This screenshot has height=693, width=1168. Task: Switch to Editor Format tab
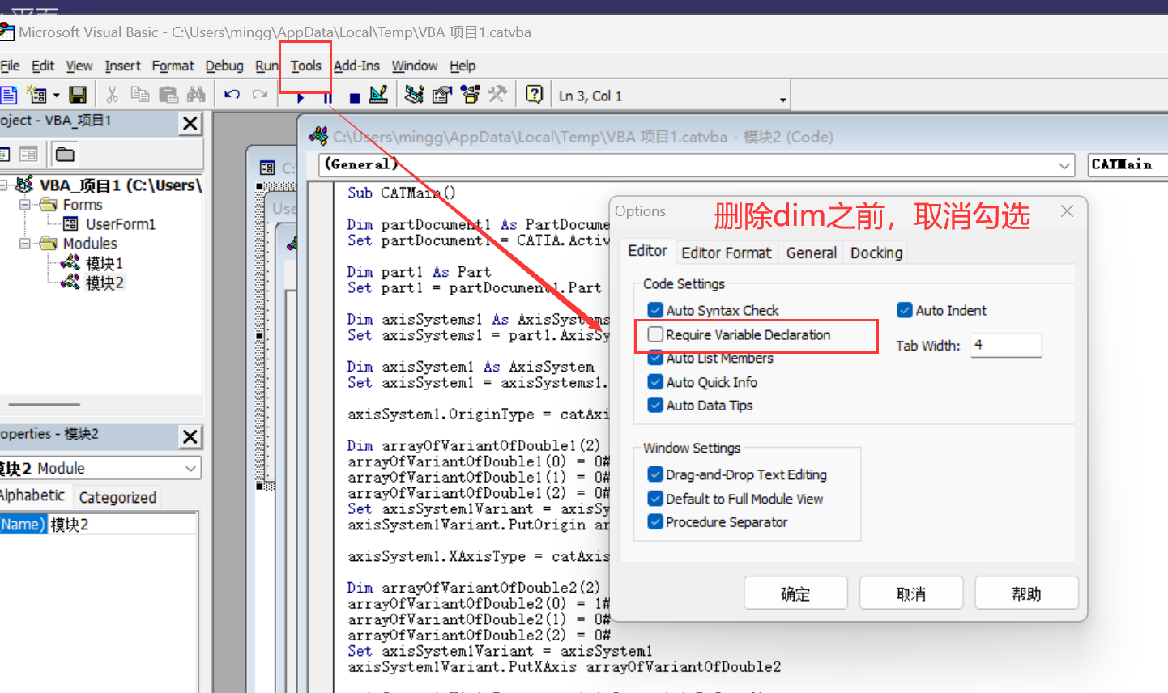pyautogui.click(x=727, y=253)
